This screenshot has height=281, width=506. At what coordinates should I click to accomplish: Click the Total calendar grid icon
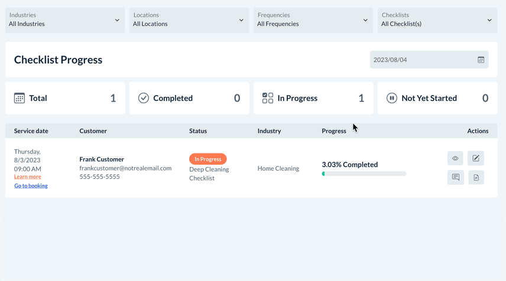pos(20,98)
